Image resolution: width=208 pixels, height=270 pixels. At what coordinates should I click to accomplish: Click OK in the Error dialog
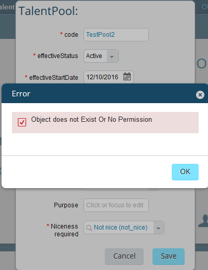[x=185, y=172]
